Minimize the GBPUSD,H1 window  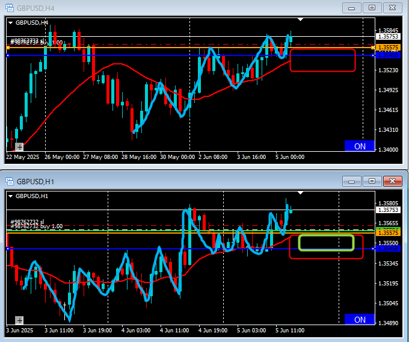(x=352, y=181)
